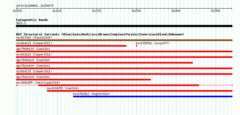The image size is (240, 115).
Task: Open the dgv7509n100 (Coe2014) label
Action: [x=33, y=60]
